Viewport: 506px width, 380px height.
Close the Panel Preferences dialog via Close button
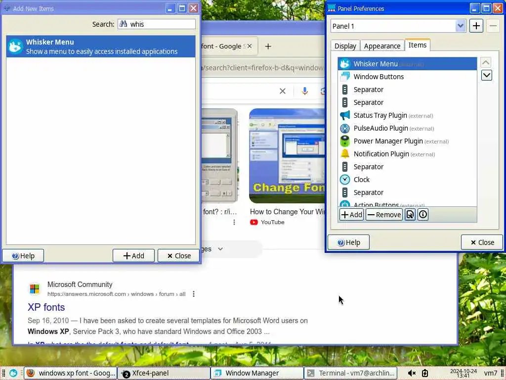click(x=482, y=242)
